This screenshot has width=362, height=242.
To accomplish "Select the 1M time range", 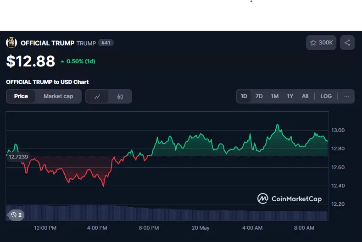I will tap(274, 96).
